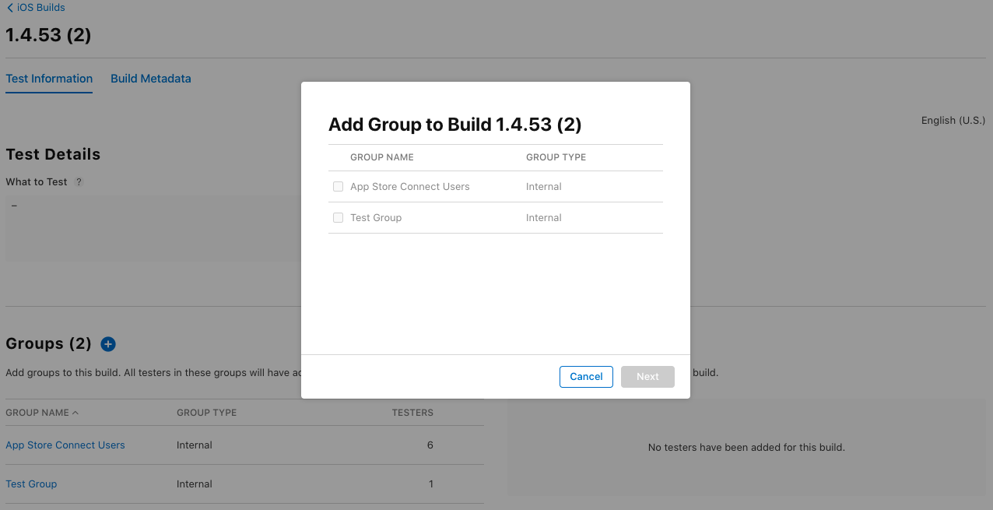Viewport: 993px width, 510px height.
Task: Switch to the Test Information tab
Action: (49, 79)
